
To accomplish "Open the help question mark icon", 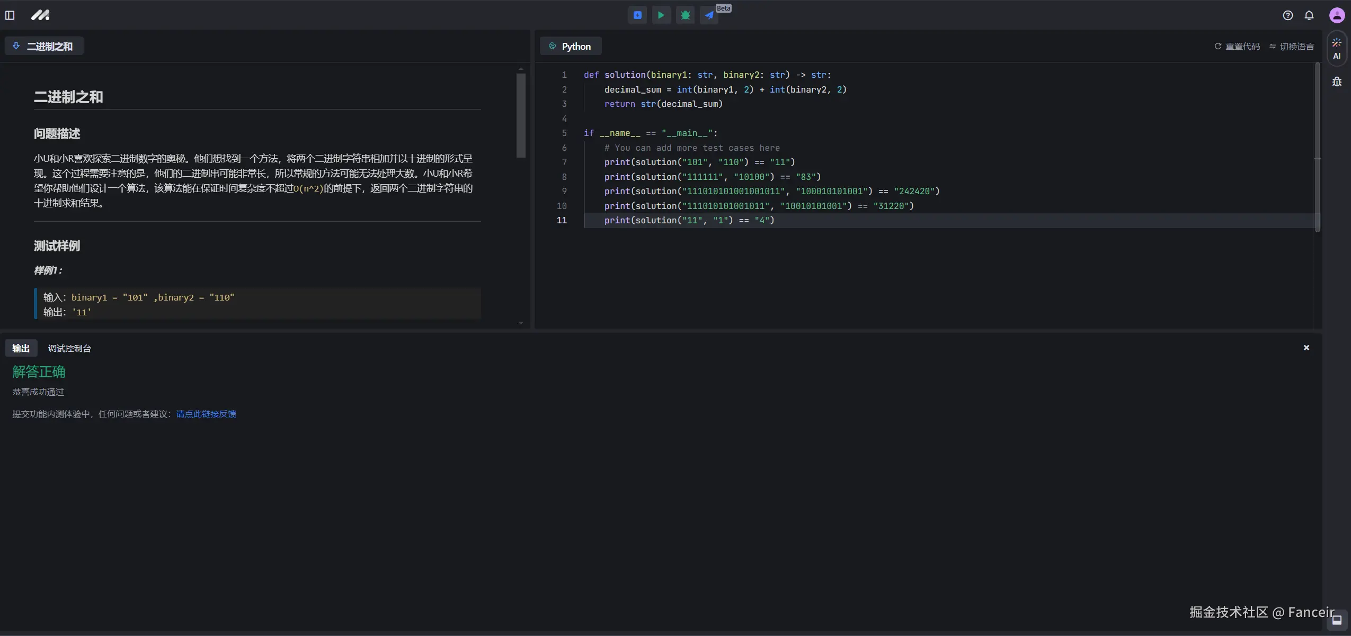I will (1288, 15).
